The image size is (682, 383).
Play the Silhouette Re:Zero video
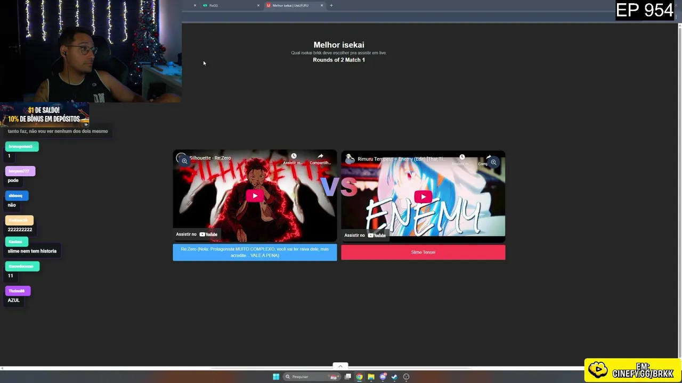pyautogui.click(x=255, y=196)
